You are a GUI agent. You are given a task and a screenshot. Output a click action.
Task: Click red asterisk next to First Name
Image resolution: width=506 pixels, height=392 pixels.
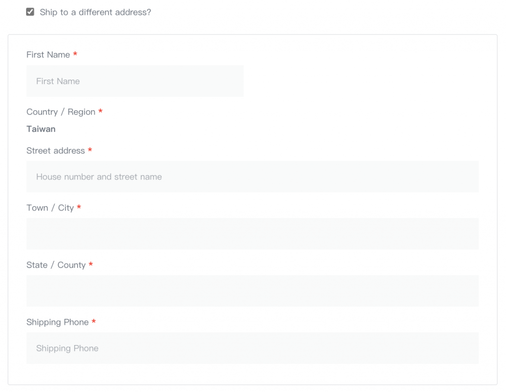click(x=75, y=53)
